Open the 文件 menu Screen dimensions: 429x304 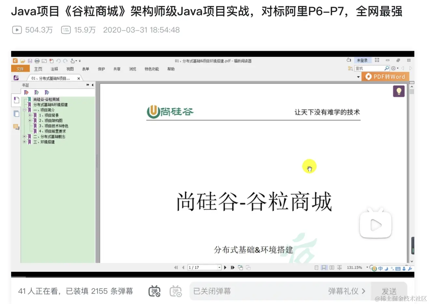click(20, 69)
